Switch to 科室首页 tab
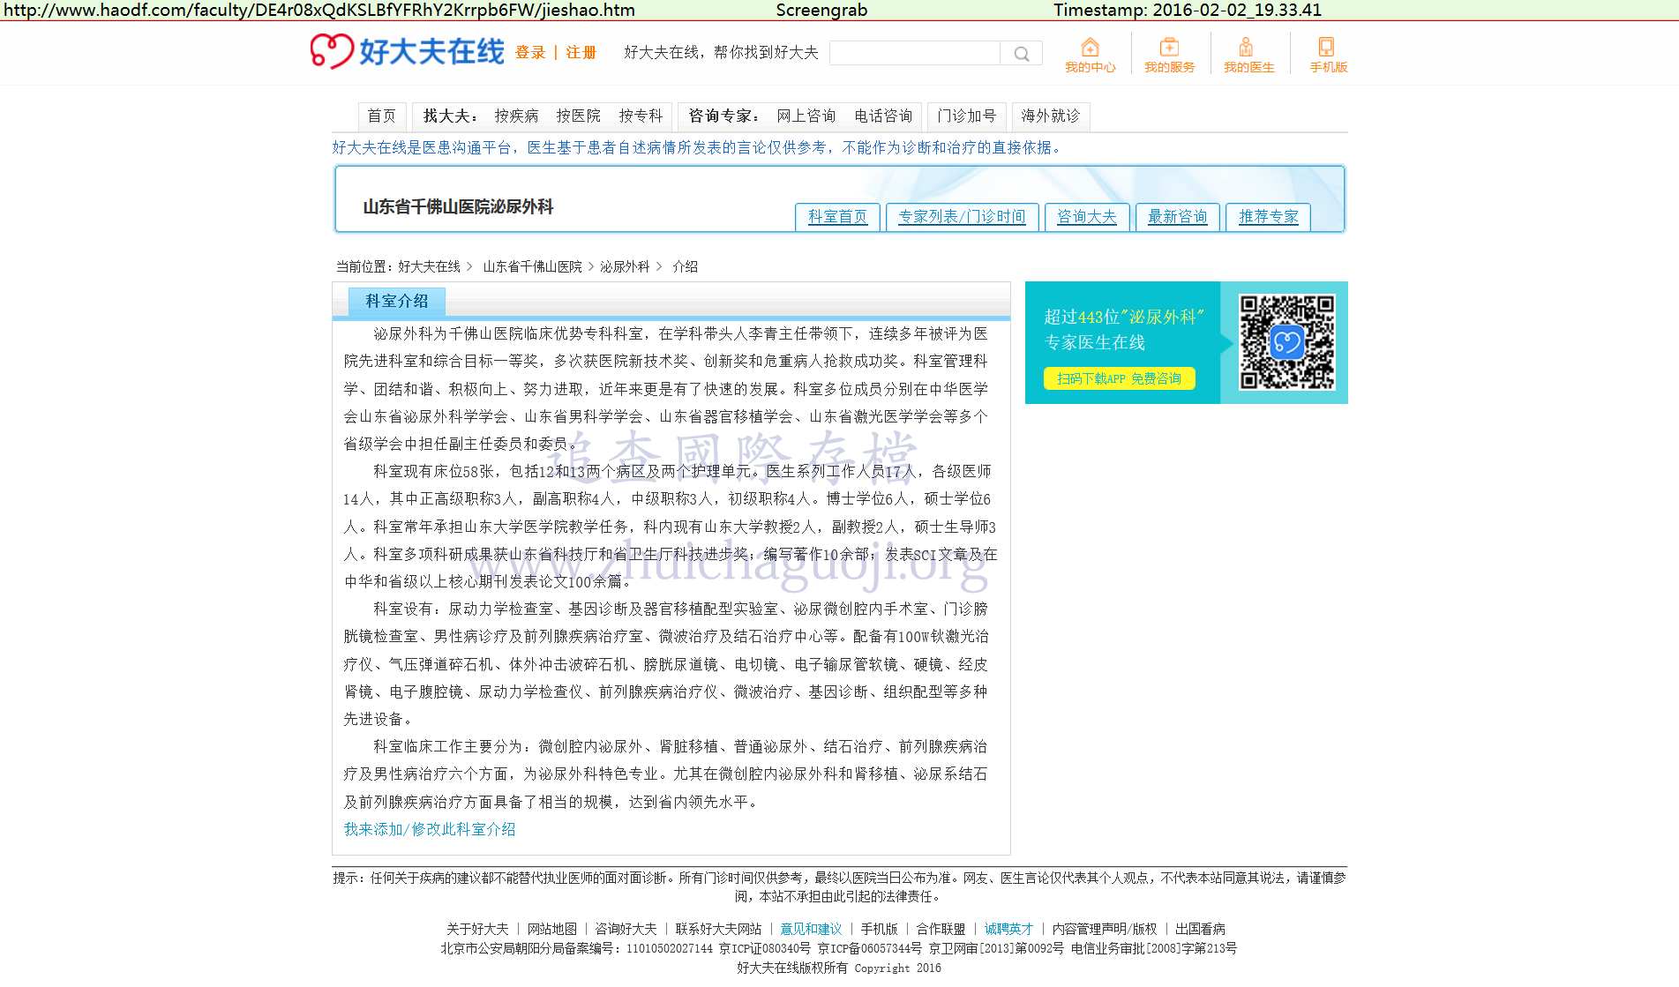Screen dimensions: 1679x987 837,217
